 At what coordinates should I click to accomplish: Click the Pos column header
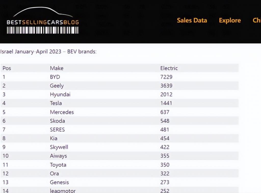(x=7, y=68)
